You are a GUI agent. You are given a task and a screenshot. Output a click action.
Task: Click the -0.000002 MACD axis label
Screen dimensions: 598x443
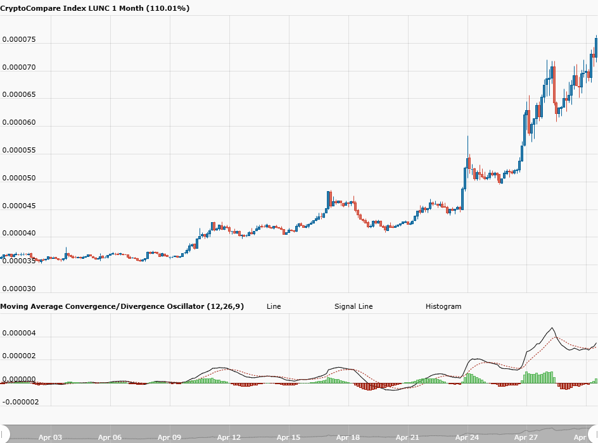[21, 402]
